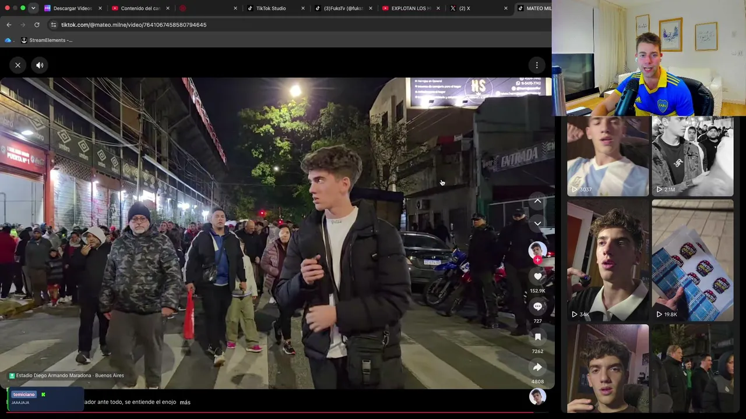This screenshot has height=419, width=746.
Task: Click the 7262 saves count
Action: coord(537,351)
